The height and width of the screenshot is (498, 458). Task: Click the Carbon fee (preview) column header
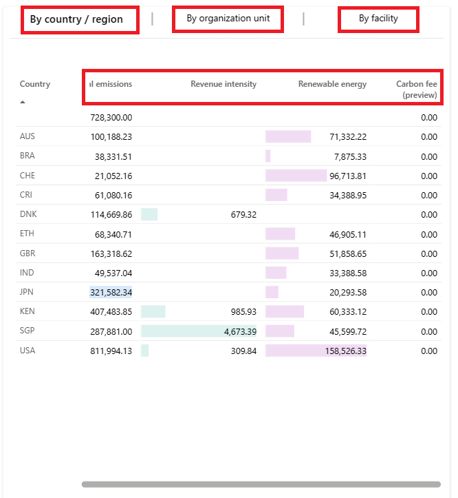416,90
